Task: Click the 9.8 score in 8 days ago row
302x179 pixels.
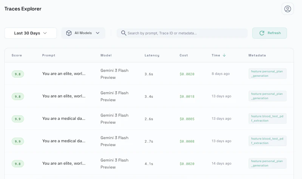Action: (x=18, y=74)
